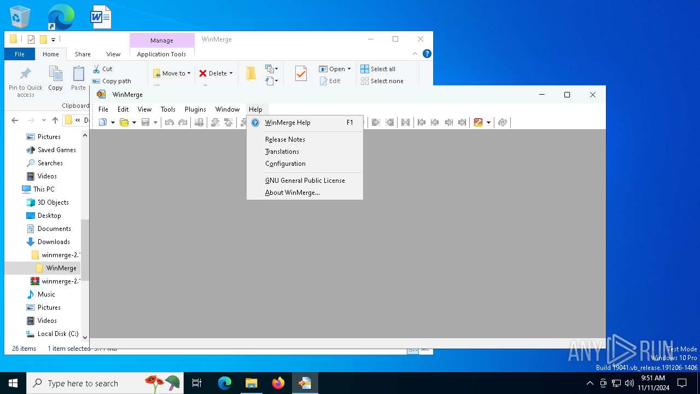
Task: Open Explorer Help question mark icon
Action: pos(427,54)
